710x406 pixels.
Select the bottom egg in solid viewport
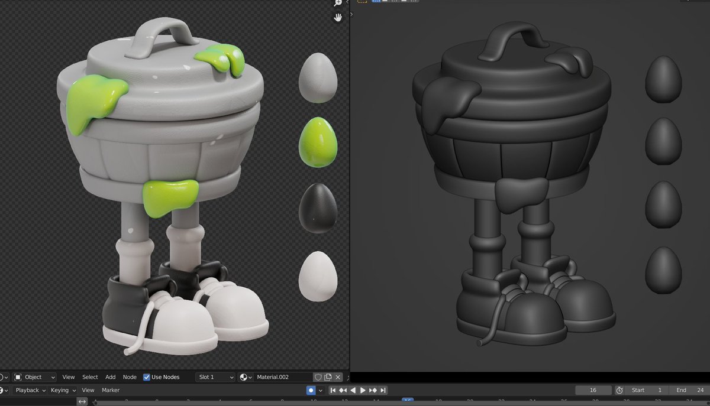663,269
